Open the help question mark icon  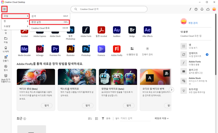point(196,9)
